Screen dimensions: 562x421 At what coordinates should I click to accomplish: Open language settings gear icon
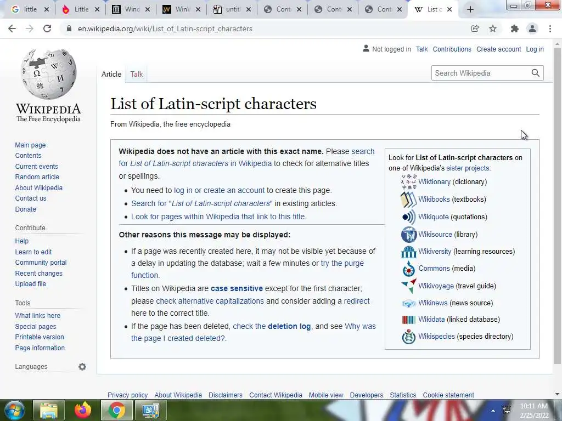(82, 367)
